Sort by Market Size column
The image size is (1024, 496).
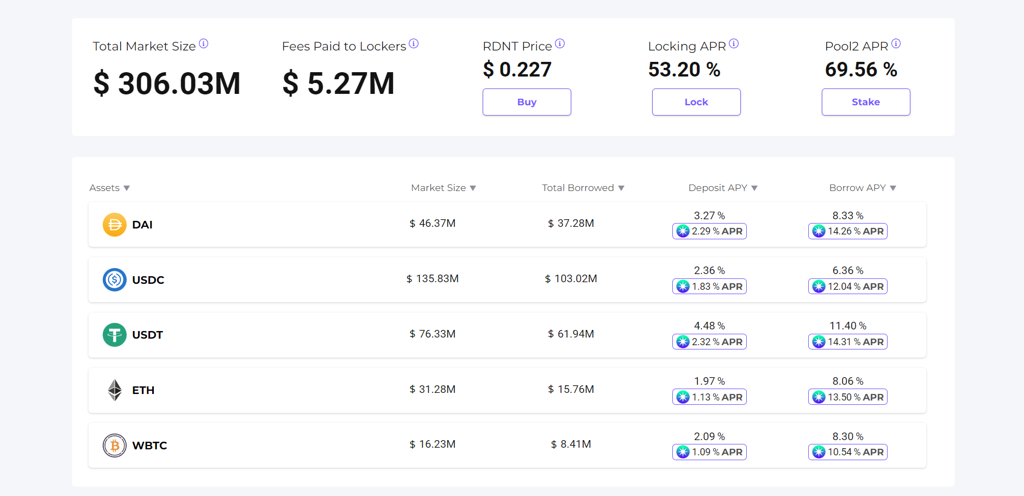coord(444,188)
